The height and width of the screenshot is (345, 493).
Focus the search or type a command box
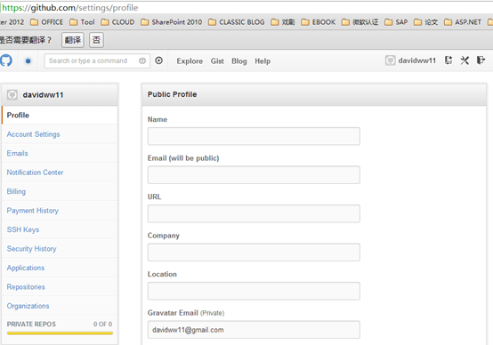point(97,60)
